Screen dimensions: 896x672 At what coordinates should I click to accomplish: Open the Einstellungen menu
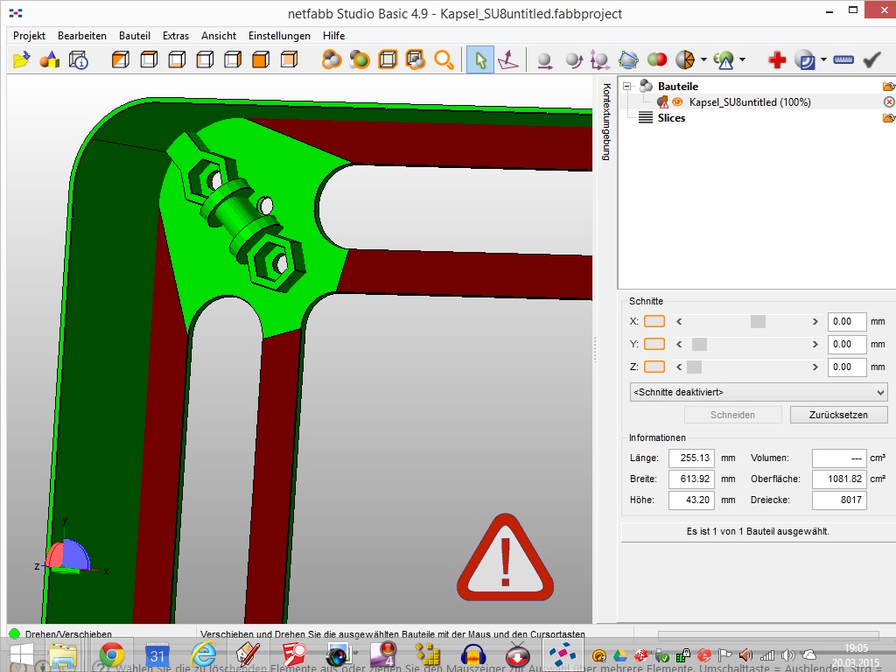(x=279, y=36)
